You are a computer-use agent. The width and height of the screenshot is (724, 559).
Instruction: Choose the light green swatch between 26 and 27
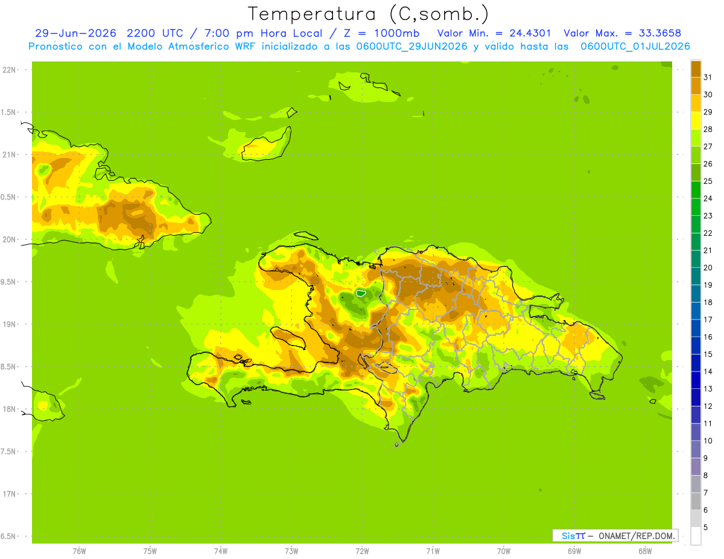click(696, 154)
